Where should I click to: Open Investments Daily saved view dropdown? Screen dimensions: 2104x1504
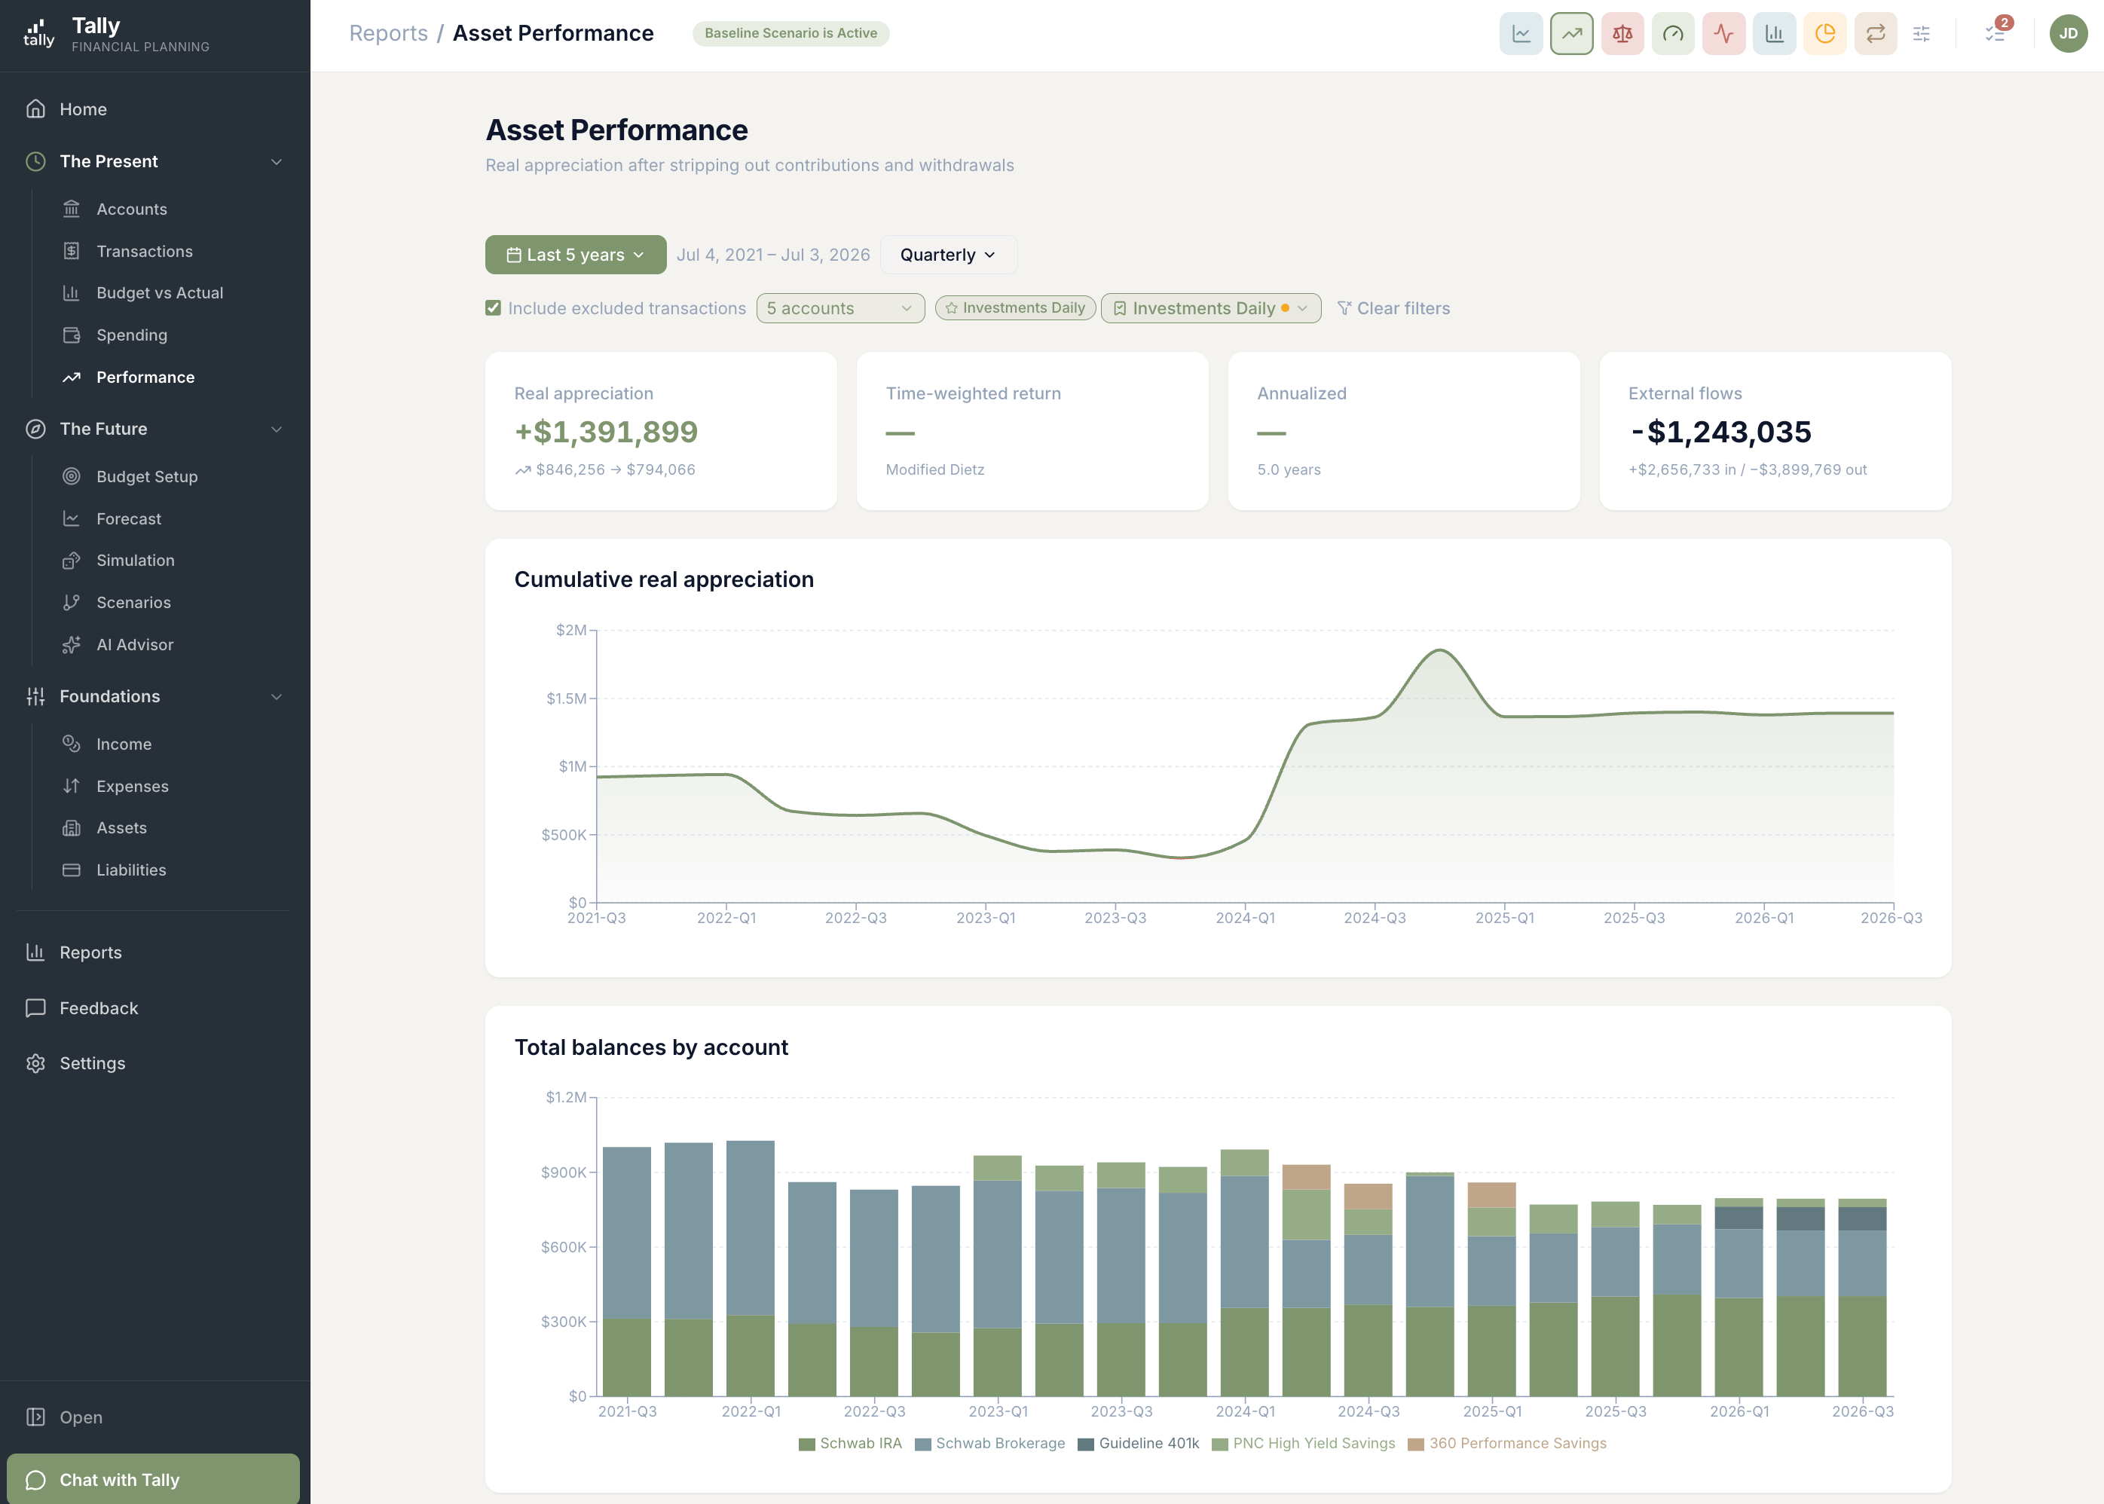(x=1210, y=308)
